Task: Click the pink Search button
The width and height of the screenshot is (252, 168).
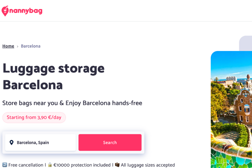Action: coord(110,142)
